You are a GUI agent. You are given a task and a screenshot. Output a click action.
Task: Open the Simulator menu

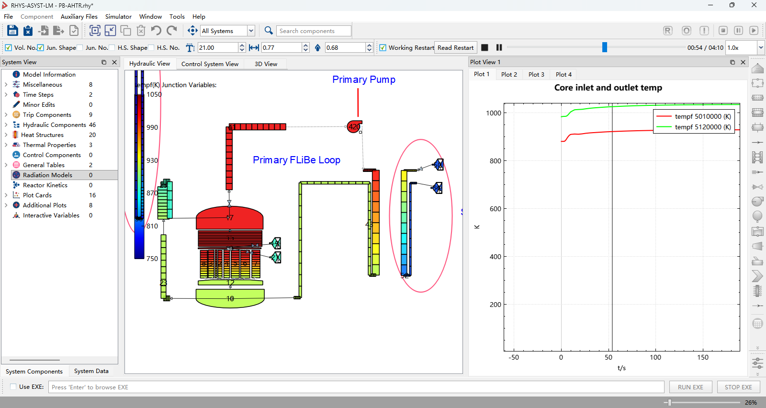[118, 16]
